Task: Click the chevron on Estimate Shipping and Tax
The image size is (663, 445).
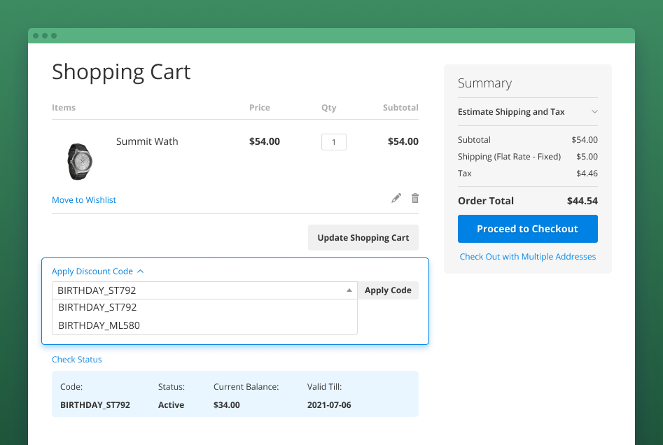Action: (594, 111)
